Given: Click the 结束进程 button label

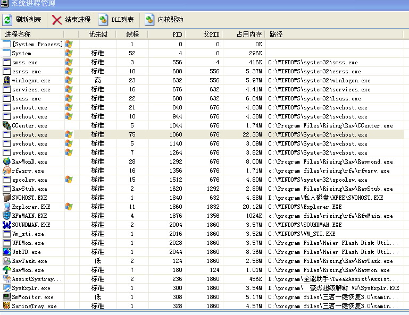Looking at the screenshot, I should point(78,20).
